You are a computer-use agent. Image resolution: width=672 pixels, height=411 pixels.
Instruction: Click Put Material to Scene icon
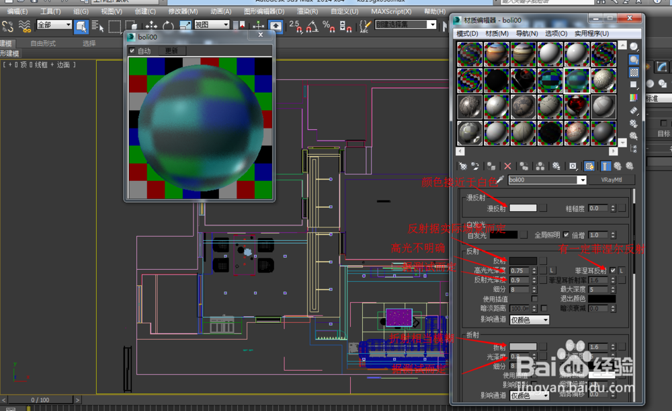[x=475, y=166]
